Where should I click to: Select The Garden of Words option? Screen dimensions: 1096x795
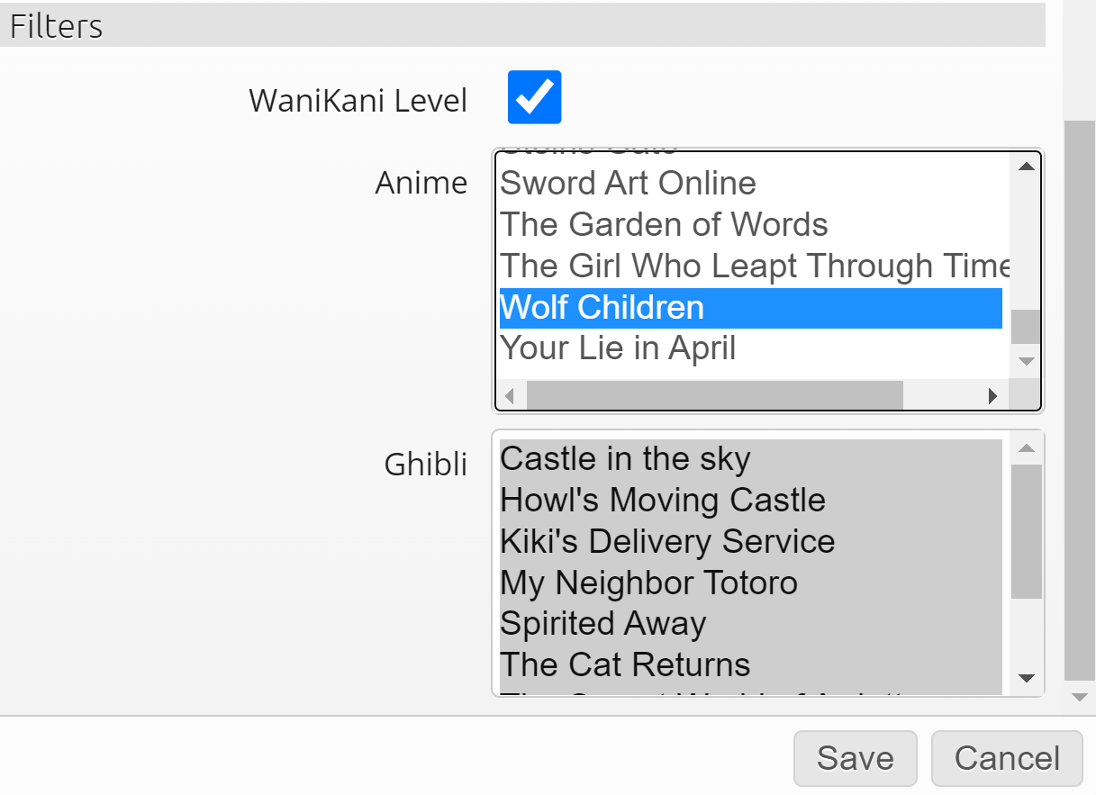tap(664, 225)
